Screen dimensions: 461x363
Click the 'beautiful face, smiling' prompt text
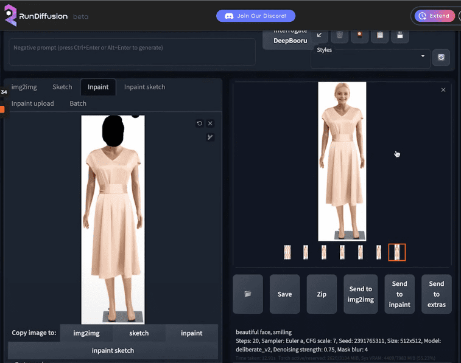[264, 332]
